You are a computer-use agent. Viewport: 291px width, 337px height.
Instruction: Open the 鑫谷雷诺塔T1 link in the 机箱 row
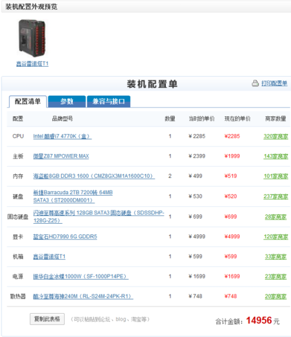point(49,257)
